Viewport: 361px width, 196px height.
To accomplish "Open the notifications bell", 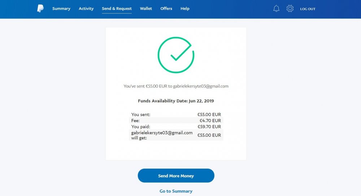I will [x=276, y=9].
